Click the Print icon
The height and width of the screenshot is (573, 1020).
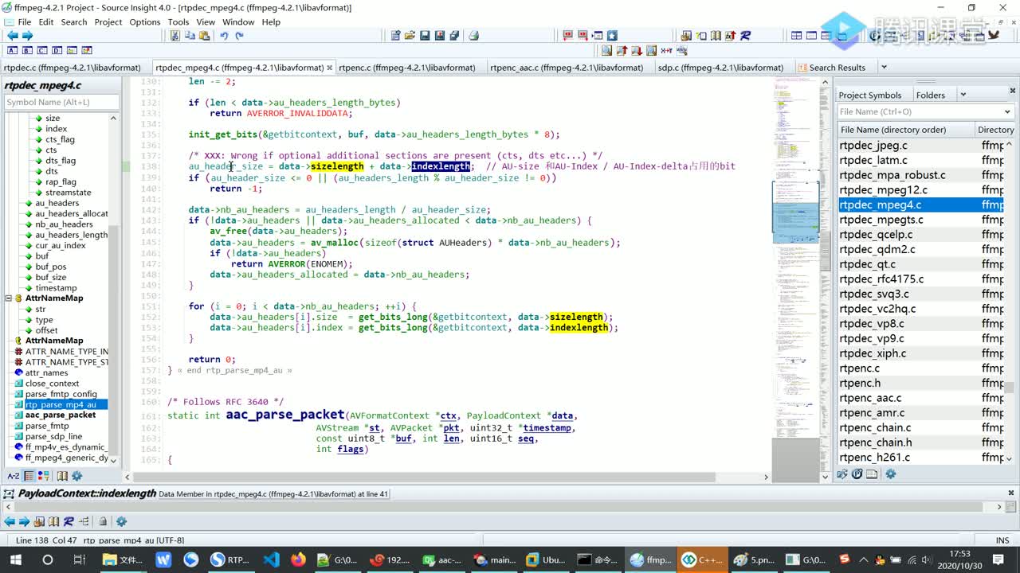point(473,36)
